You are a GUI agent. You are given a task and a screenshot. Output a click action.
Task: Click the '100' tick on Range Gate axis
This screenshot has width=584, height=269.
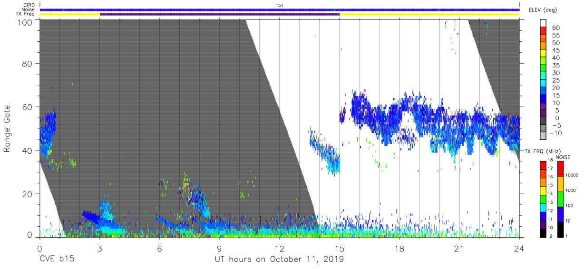point(24,22)
